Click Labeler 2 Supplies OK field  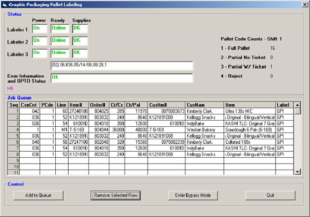click(80, 41)
